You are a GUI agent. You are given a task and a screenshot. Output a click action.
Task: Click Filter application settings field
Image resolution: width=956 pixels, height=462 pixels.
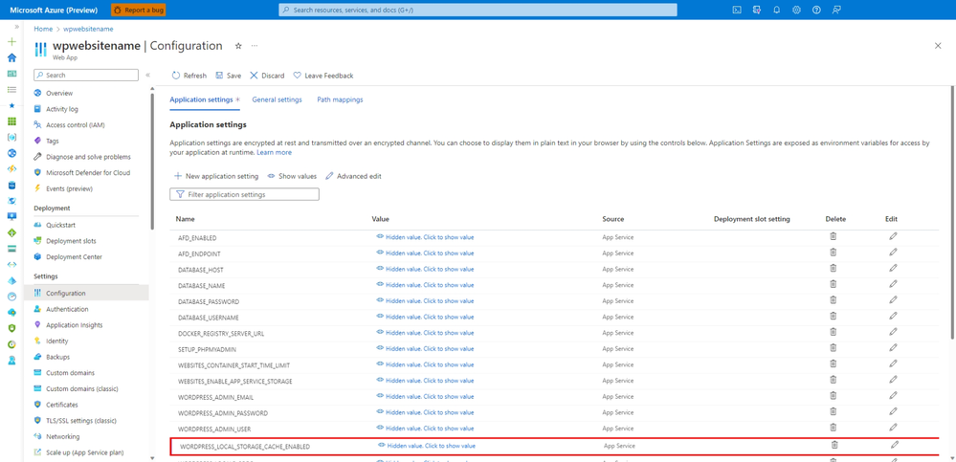pos(244,194)
